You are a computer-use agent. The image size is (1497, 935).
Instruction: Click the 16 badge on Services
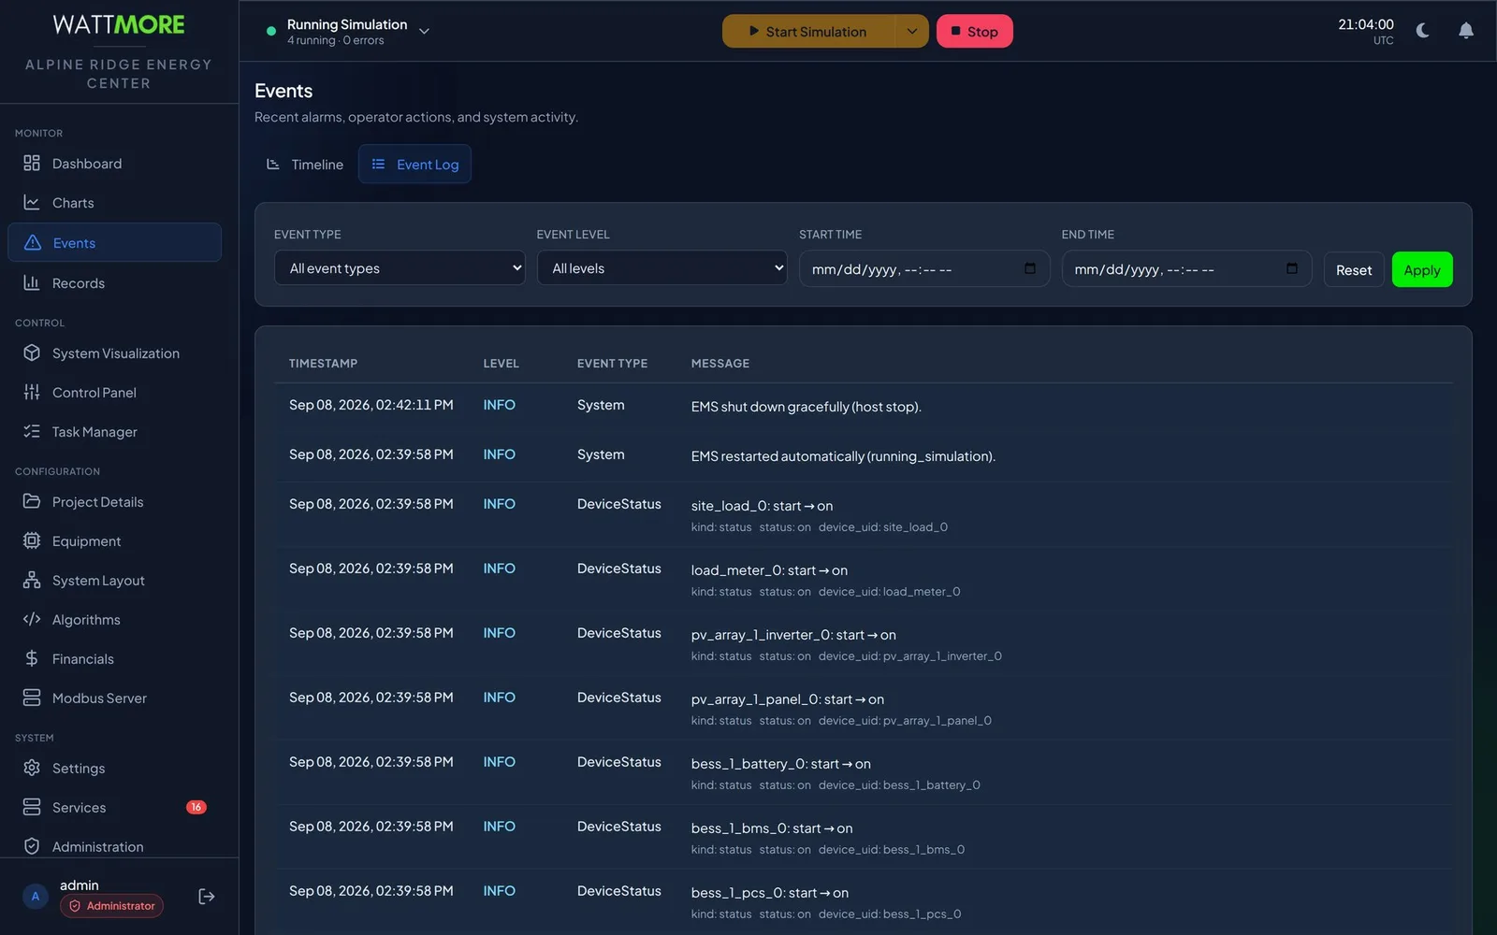[196, 807]
